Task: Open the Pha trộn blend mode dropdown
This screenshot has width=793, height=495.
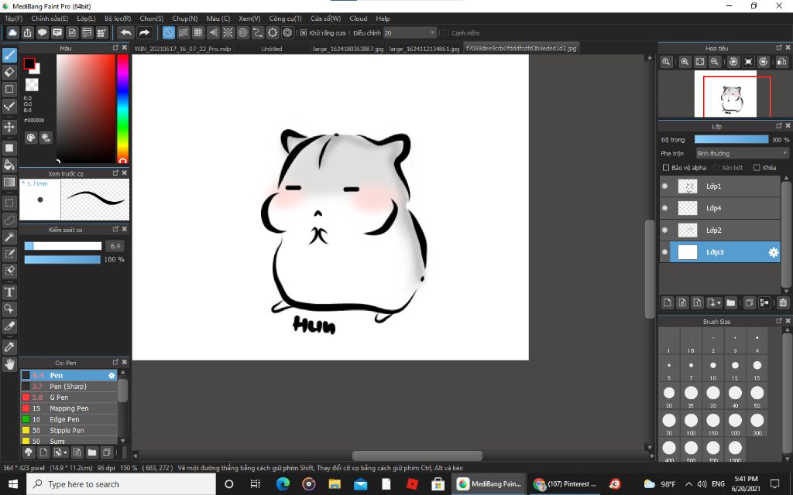Action: [742, 153]
